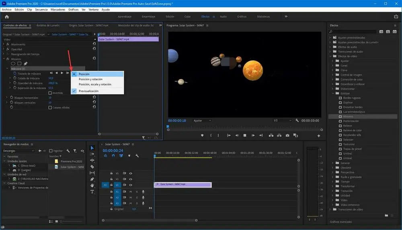Select the Razor tool in the timeline toolbar
The image size is (402, 230).
[x=92, y=167]
